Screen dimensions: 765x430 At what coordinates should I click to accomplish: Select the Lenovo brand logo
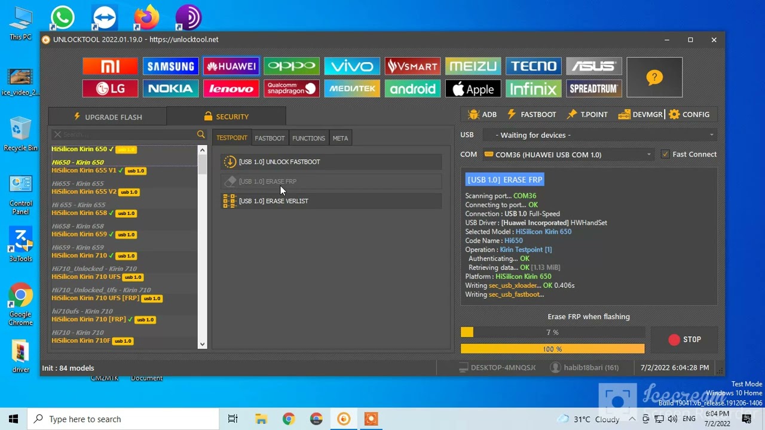pyautogui.click(x=231, y=89)
